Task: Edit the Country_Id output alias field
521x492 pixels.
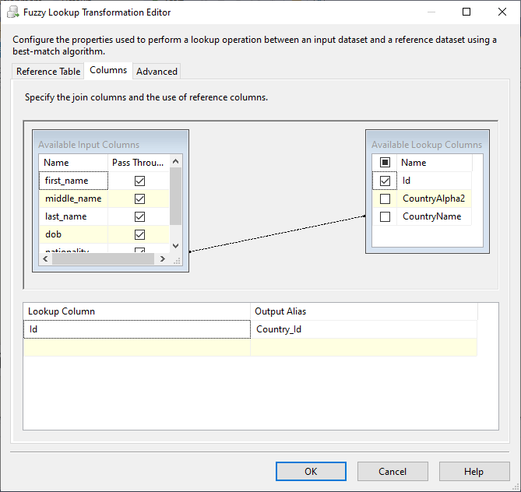Action: point(363,329)
